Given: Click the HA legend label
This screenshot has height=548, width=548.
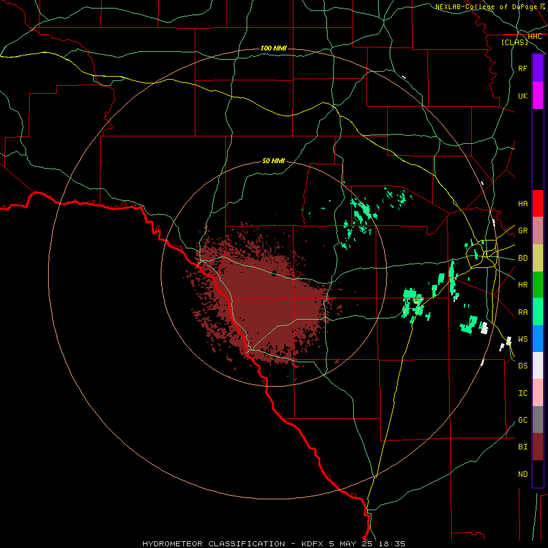Looking at the screenshot, I should click(522, 203).
